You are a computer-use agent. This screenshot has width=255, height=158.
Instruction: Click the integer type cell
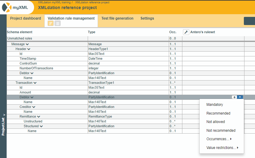coord(128,68)
